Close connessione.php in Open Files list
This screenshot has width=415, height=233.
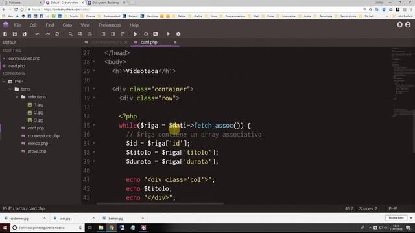click(x=4, y=58)
